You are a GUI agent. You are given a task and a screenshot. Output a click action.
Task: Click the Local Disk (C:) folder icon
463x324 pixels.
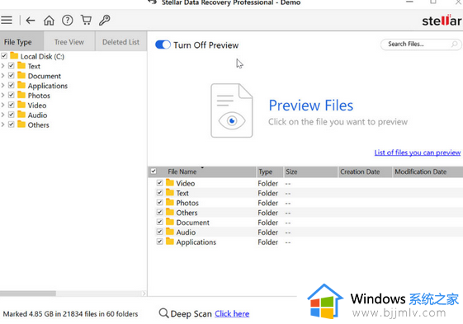click(x=14, y=55)
